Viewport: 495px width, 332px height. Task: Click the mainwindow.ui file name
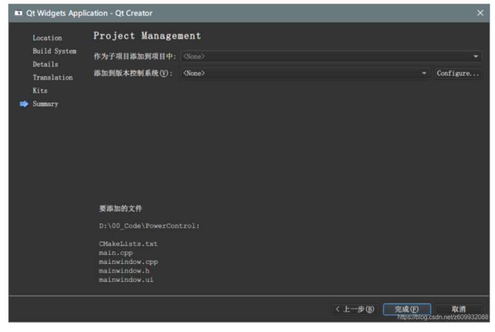tap(126, 279)
